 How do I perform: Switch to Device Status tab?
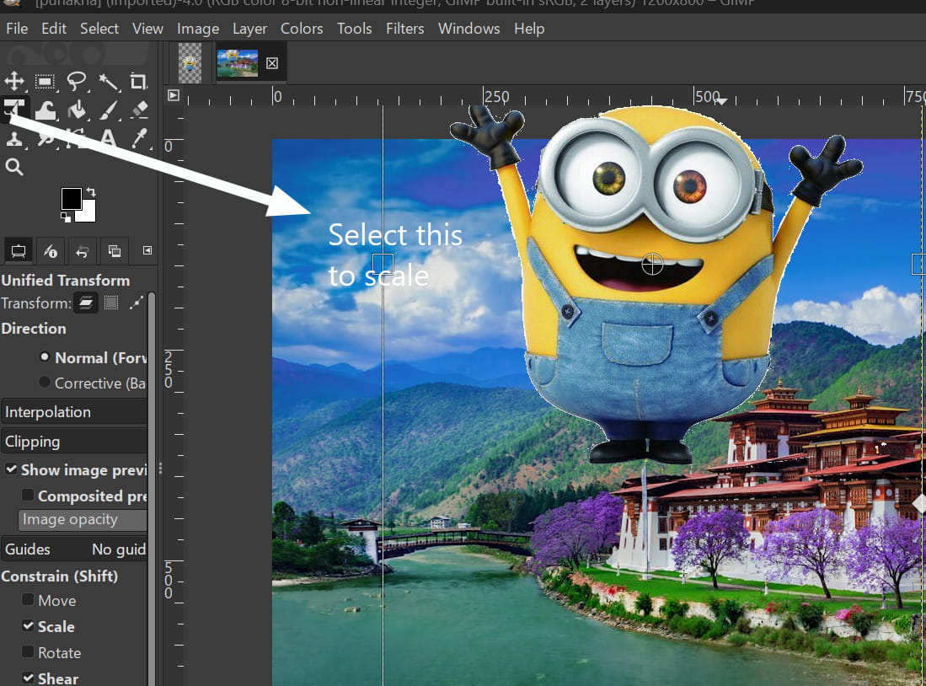pyautogui.click(x=51, y=251)
